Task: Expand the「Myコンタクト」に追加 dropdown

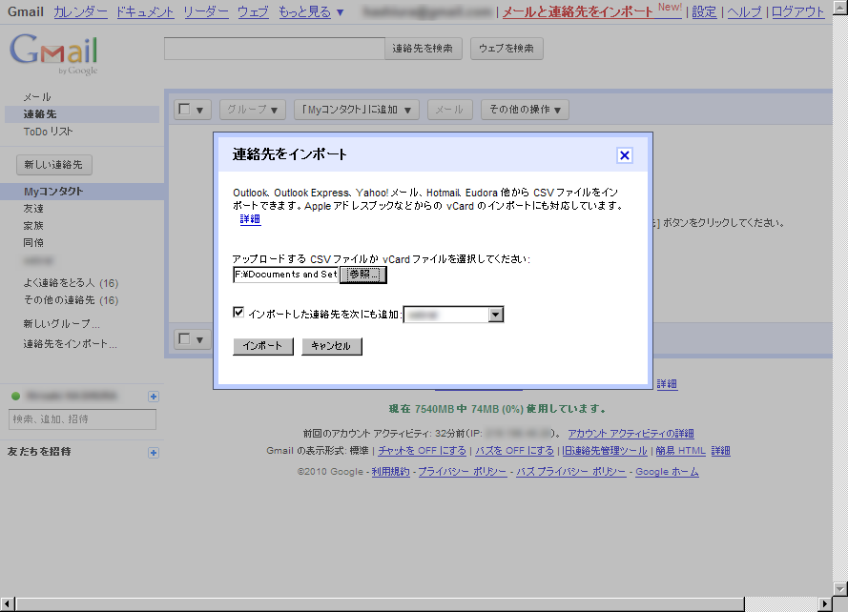Action: tap(356, 110)
